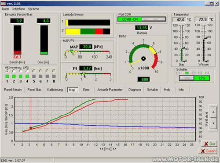Select LPG injector radio button 5
Viewport: 220px width, 163px height.
pyautogui.click(x=34, y=71)
